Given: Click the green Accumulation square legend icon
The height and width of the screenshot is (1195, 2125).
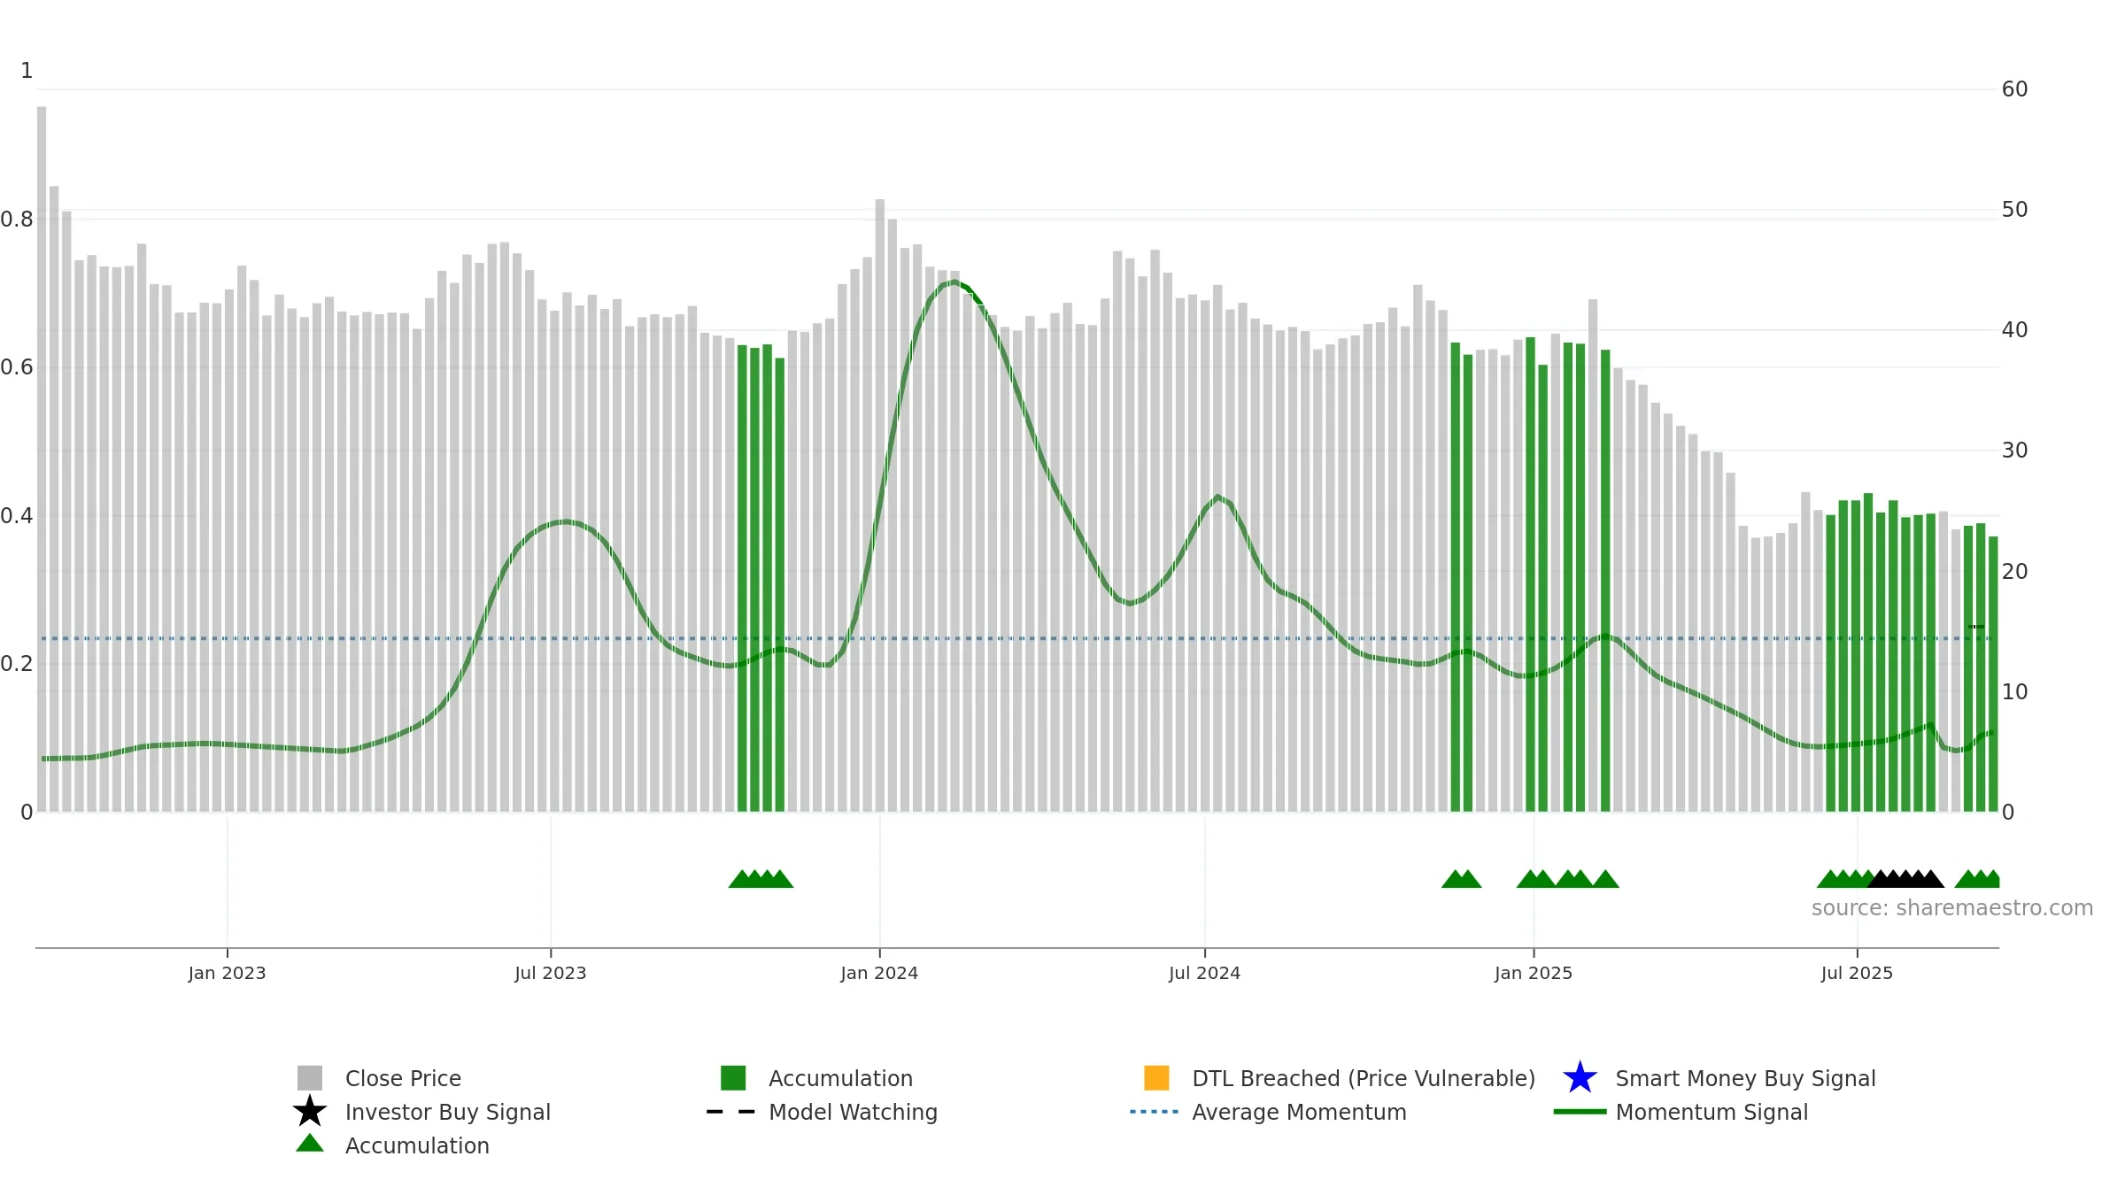Looking at the screenshot, I should pyautogui.click(x=733, y=1078).
